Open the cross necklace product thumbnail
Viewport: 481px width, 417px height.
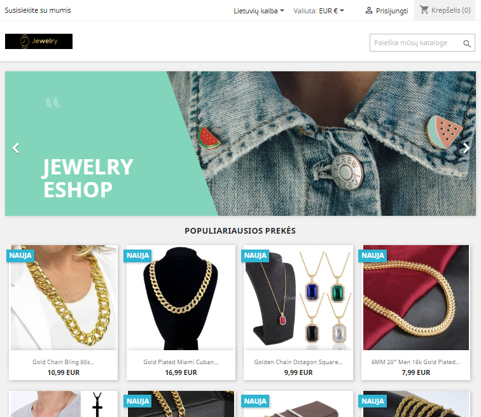coord(63,404)
